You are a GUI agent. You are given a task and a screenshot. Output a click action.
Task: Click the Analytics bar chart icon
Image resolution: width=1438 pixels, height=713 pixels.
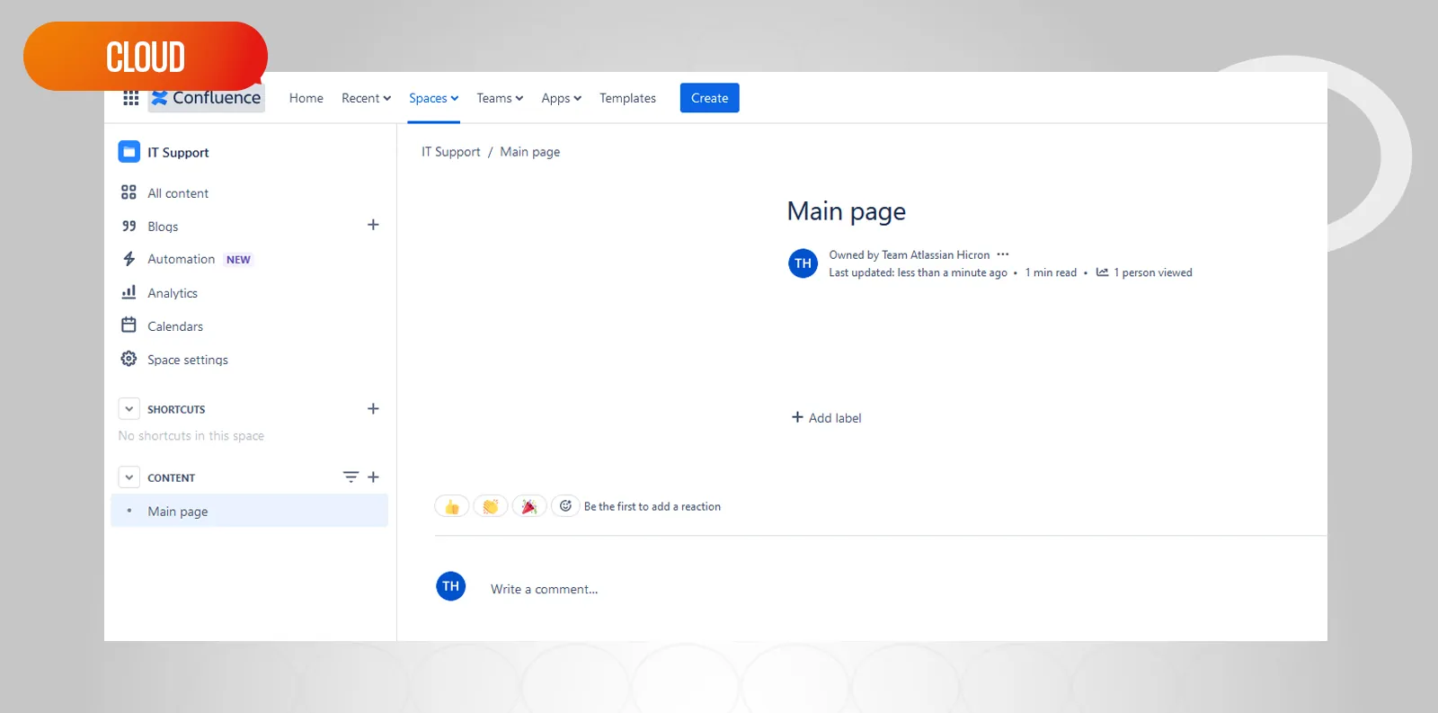[x=129, y=292]
